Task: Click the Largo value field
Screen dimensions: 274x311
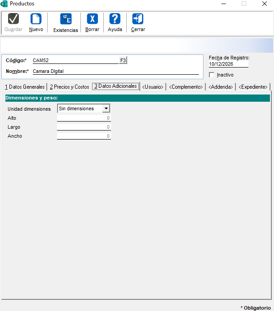Action: point(84,127)
